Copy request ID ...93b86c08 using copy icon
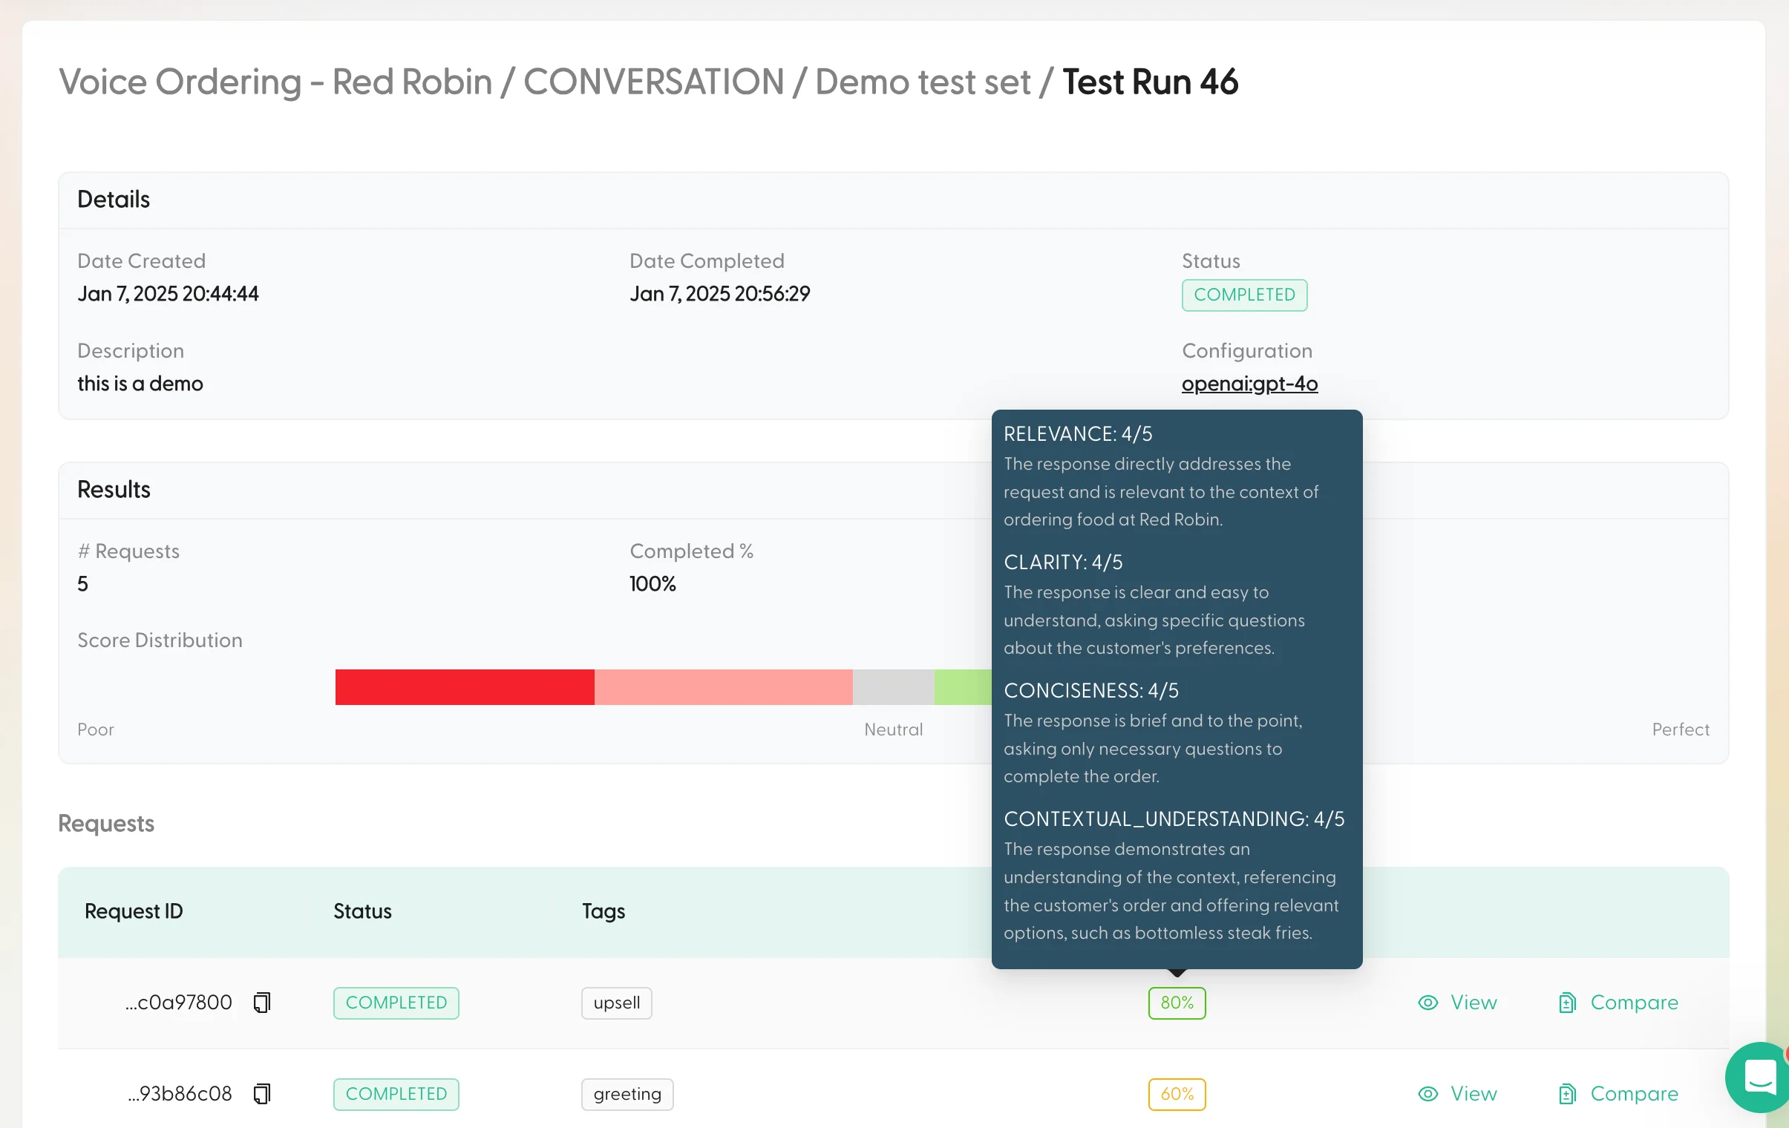 click(x=261, y=1094)
